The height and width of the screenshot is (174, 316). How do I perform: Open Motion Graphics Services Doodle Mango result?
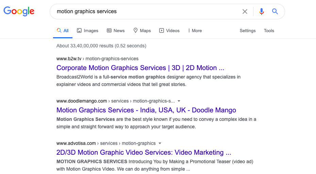[146, 110]
